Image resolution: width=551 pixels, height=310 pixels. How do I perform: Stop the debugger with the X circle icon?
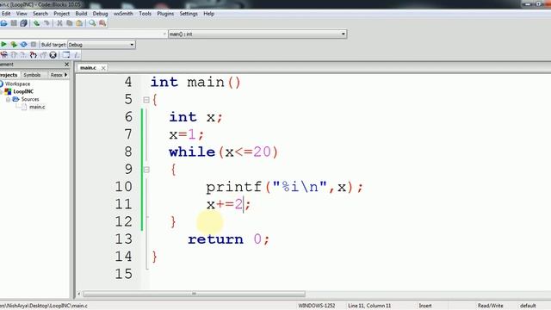coord(53,55)
